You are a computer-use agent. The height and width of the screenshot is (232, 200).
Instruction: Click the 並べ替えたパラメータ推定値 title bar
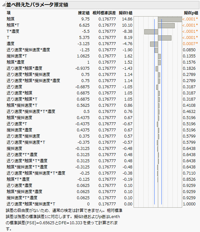click(102, 5)
